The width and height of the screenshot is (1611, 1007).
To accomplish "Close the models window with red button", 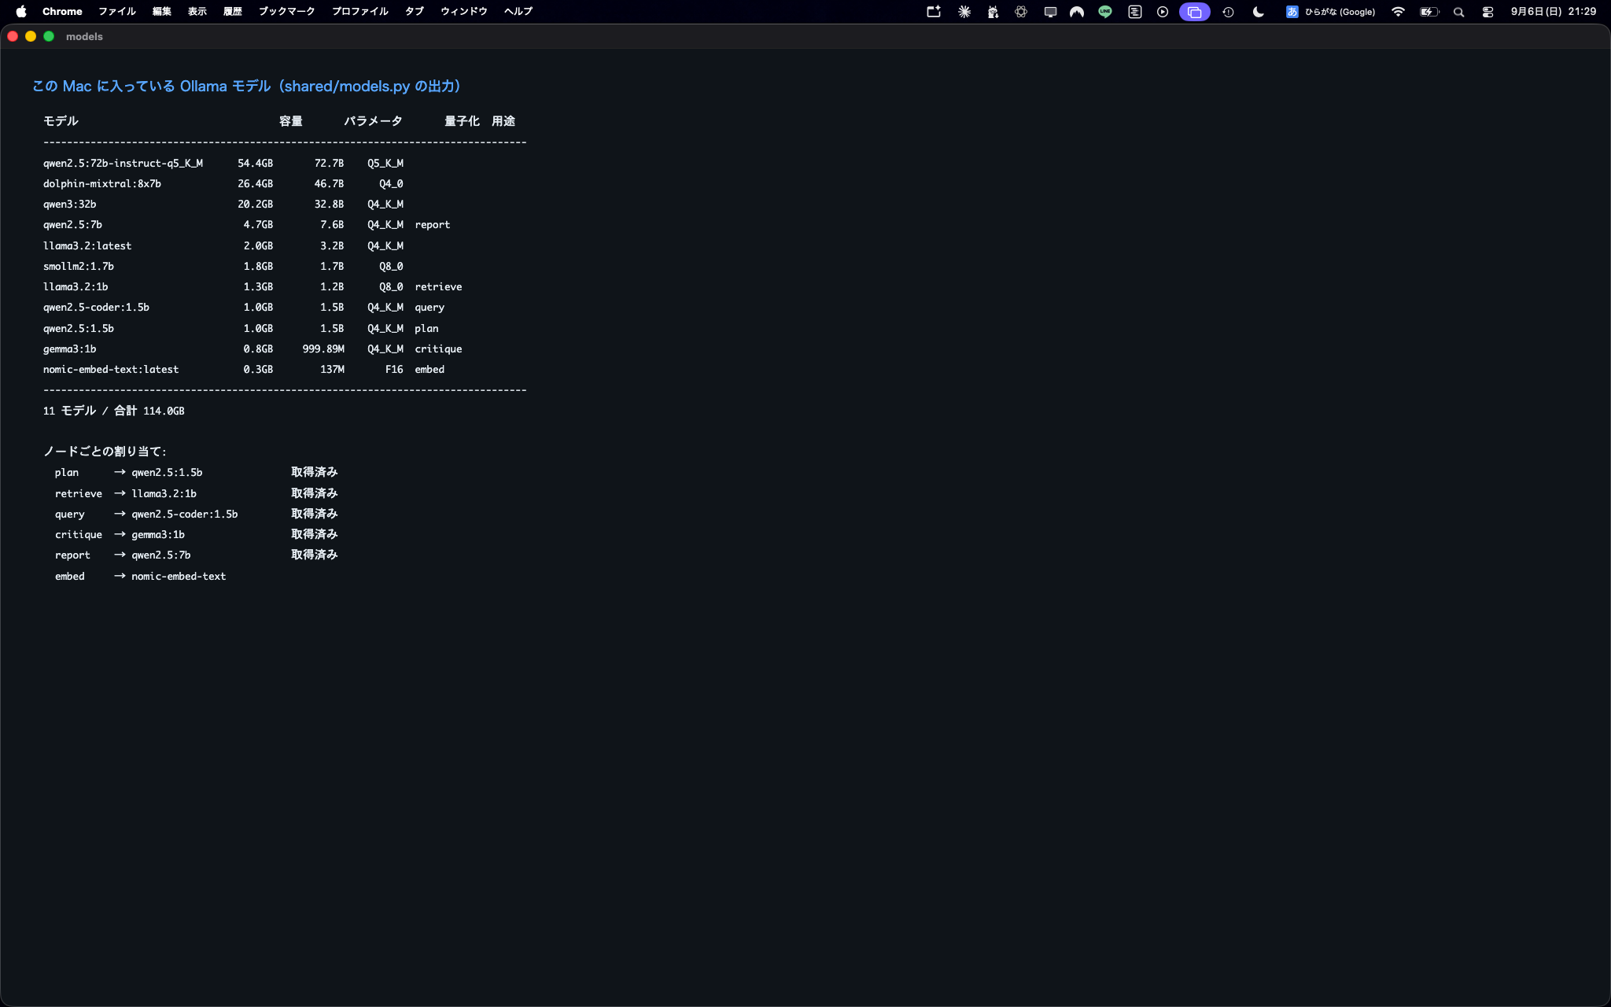I will 13,36.
